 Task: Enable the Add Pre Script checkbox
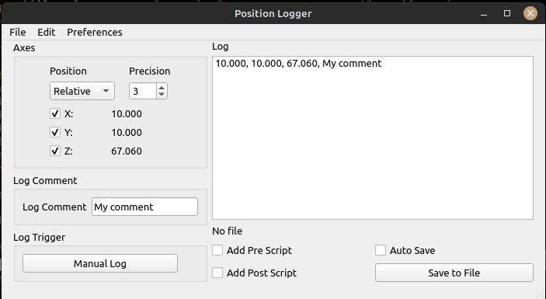coord(217,250)
